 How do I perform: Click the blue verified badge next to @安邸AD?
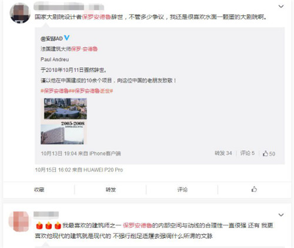(66, 38)
